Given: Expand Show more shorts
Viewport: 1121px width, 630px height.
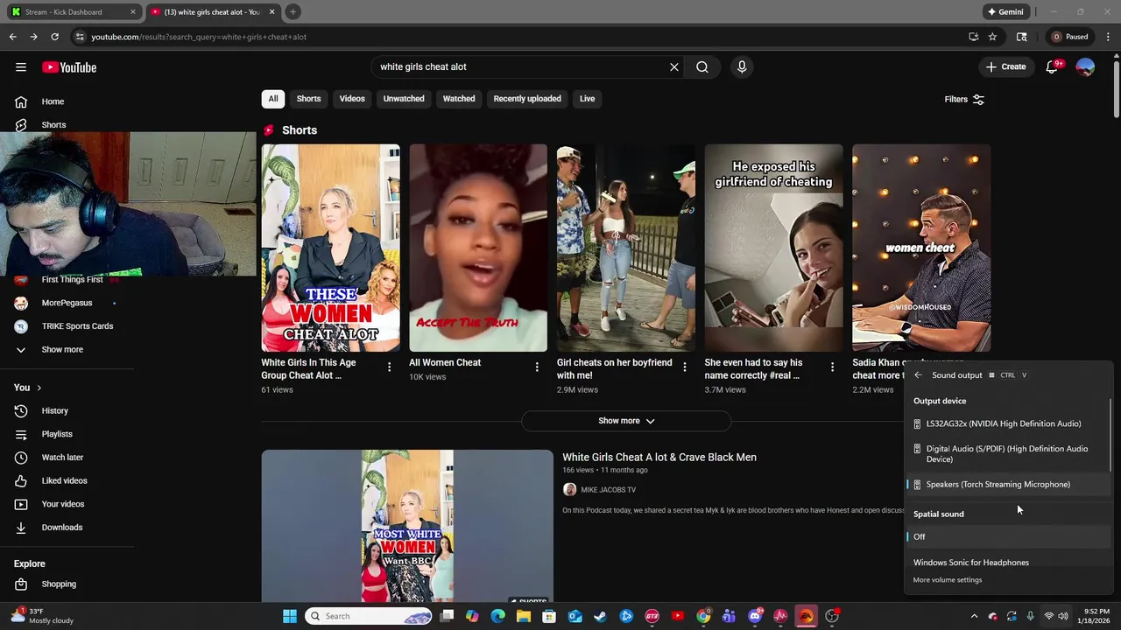Looking at the screenshot, I should click(626, 421).
